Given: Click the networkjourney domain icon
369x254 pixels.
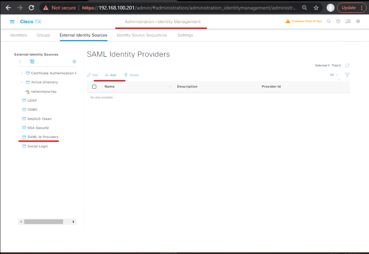Looking at the screenshot, I should tap(28, 92).
